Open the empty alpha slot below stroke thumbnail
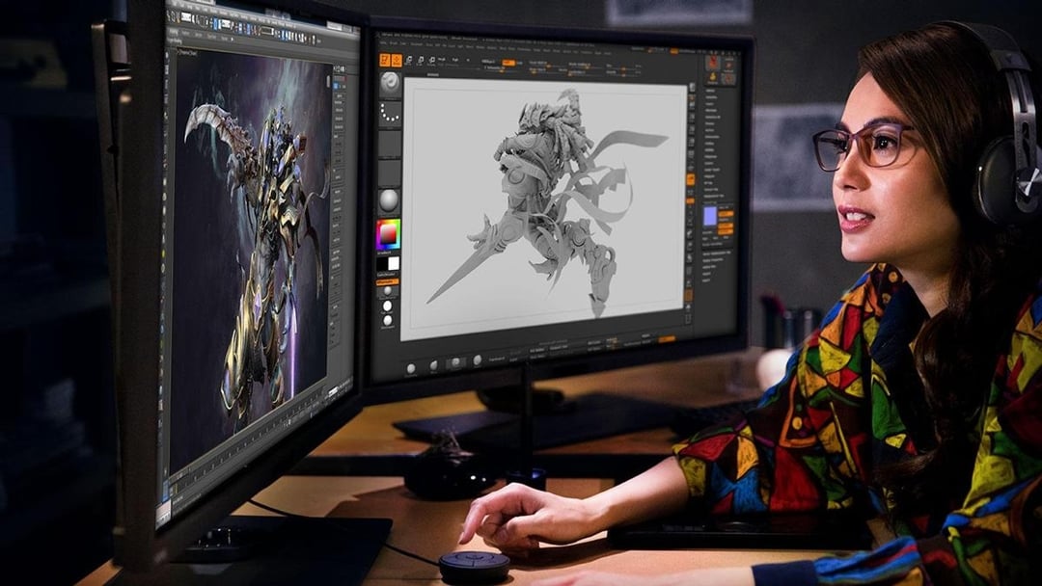Image resolution: width=1042 pixels, height=586 pixels. (x=390, y=143)
